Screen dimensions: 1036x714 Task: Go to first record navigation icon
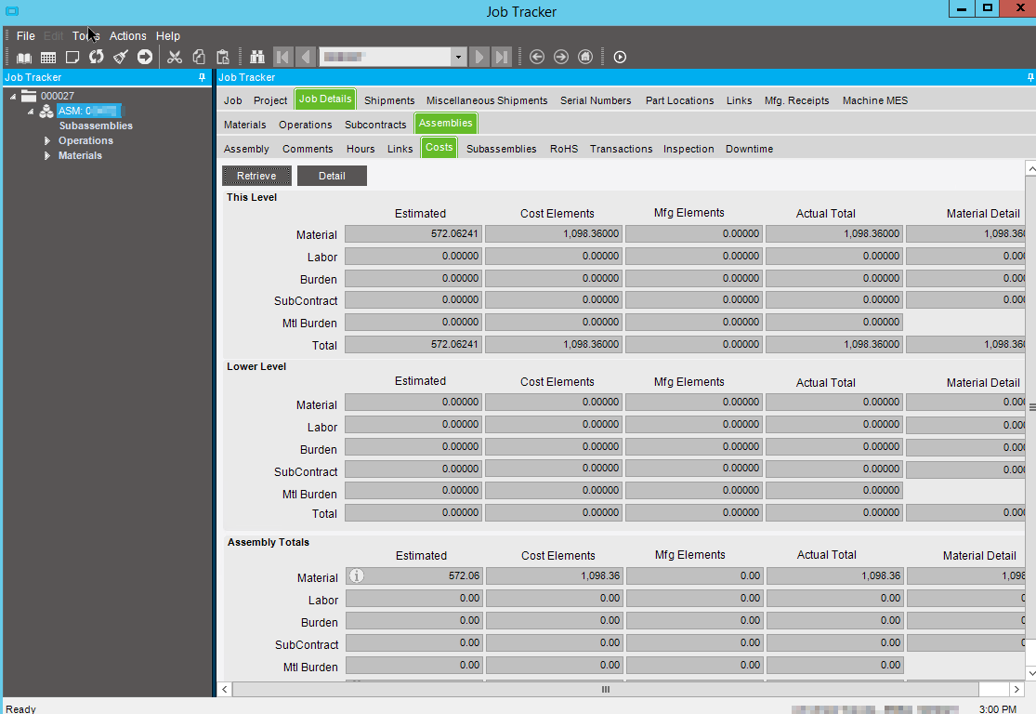pos(282,57)
